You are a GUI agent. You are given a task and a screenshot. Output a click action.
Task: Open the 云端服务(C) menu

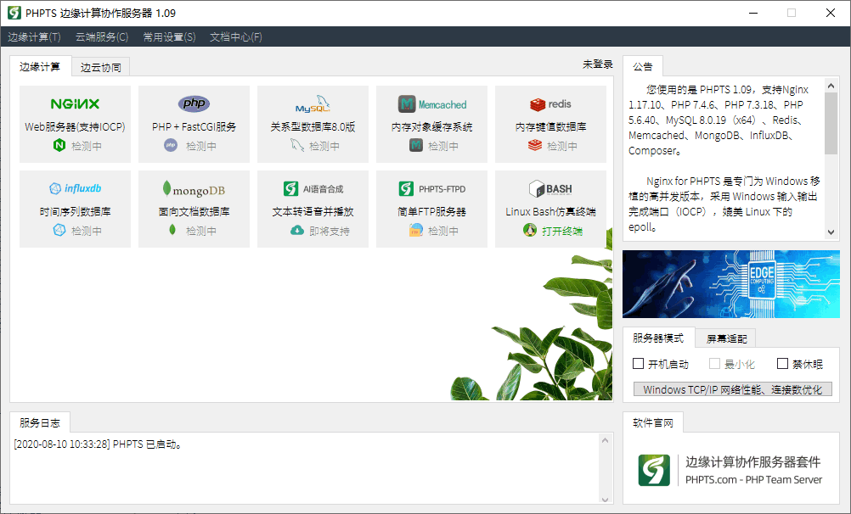click(102, 36)
